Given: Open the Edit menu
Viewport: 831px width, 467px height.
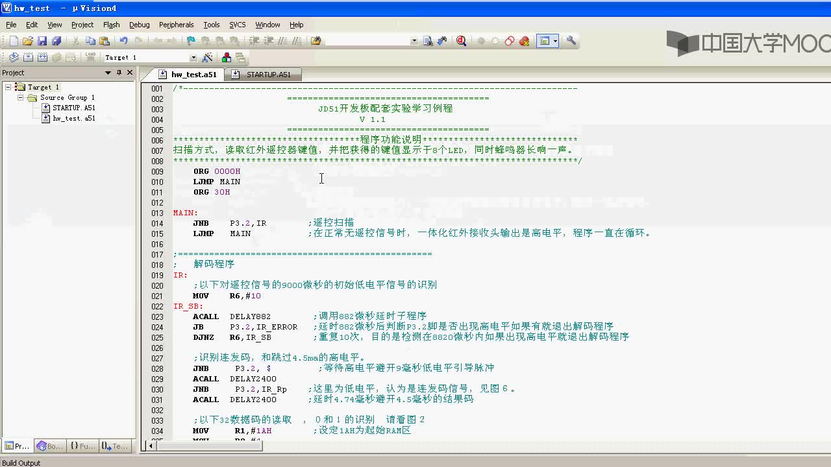Looking at the screenshot, I should [x=32, y=25].
